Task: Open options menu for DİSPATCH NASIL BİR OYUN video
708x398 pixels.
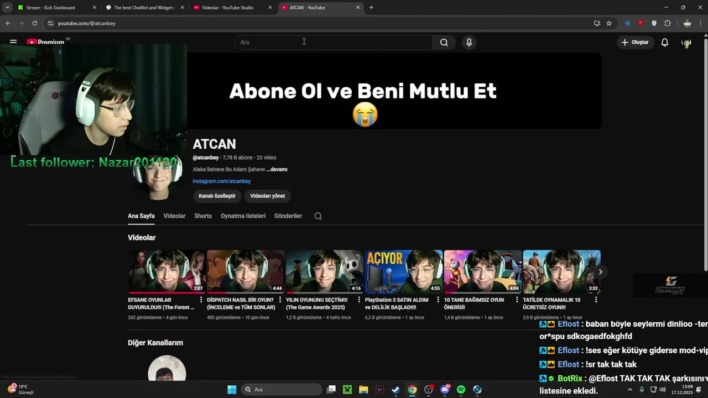Action: [280, 300]
